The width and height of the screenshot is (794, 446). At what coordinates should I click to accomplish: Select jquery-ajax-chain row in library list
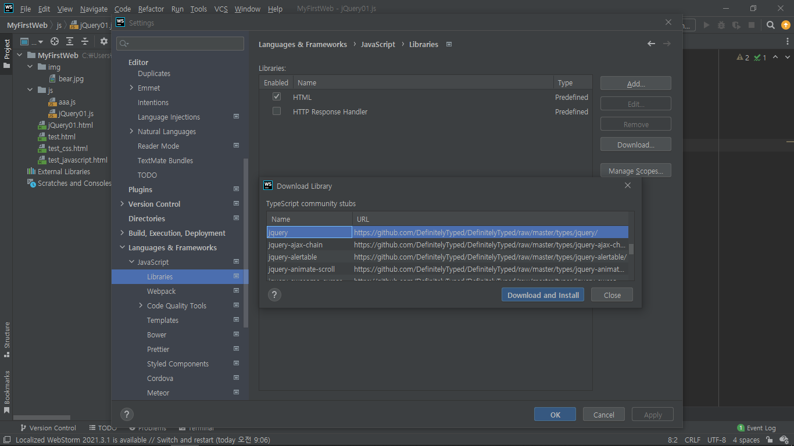point(448,244)
